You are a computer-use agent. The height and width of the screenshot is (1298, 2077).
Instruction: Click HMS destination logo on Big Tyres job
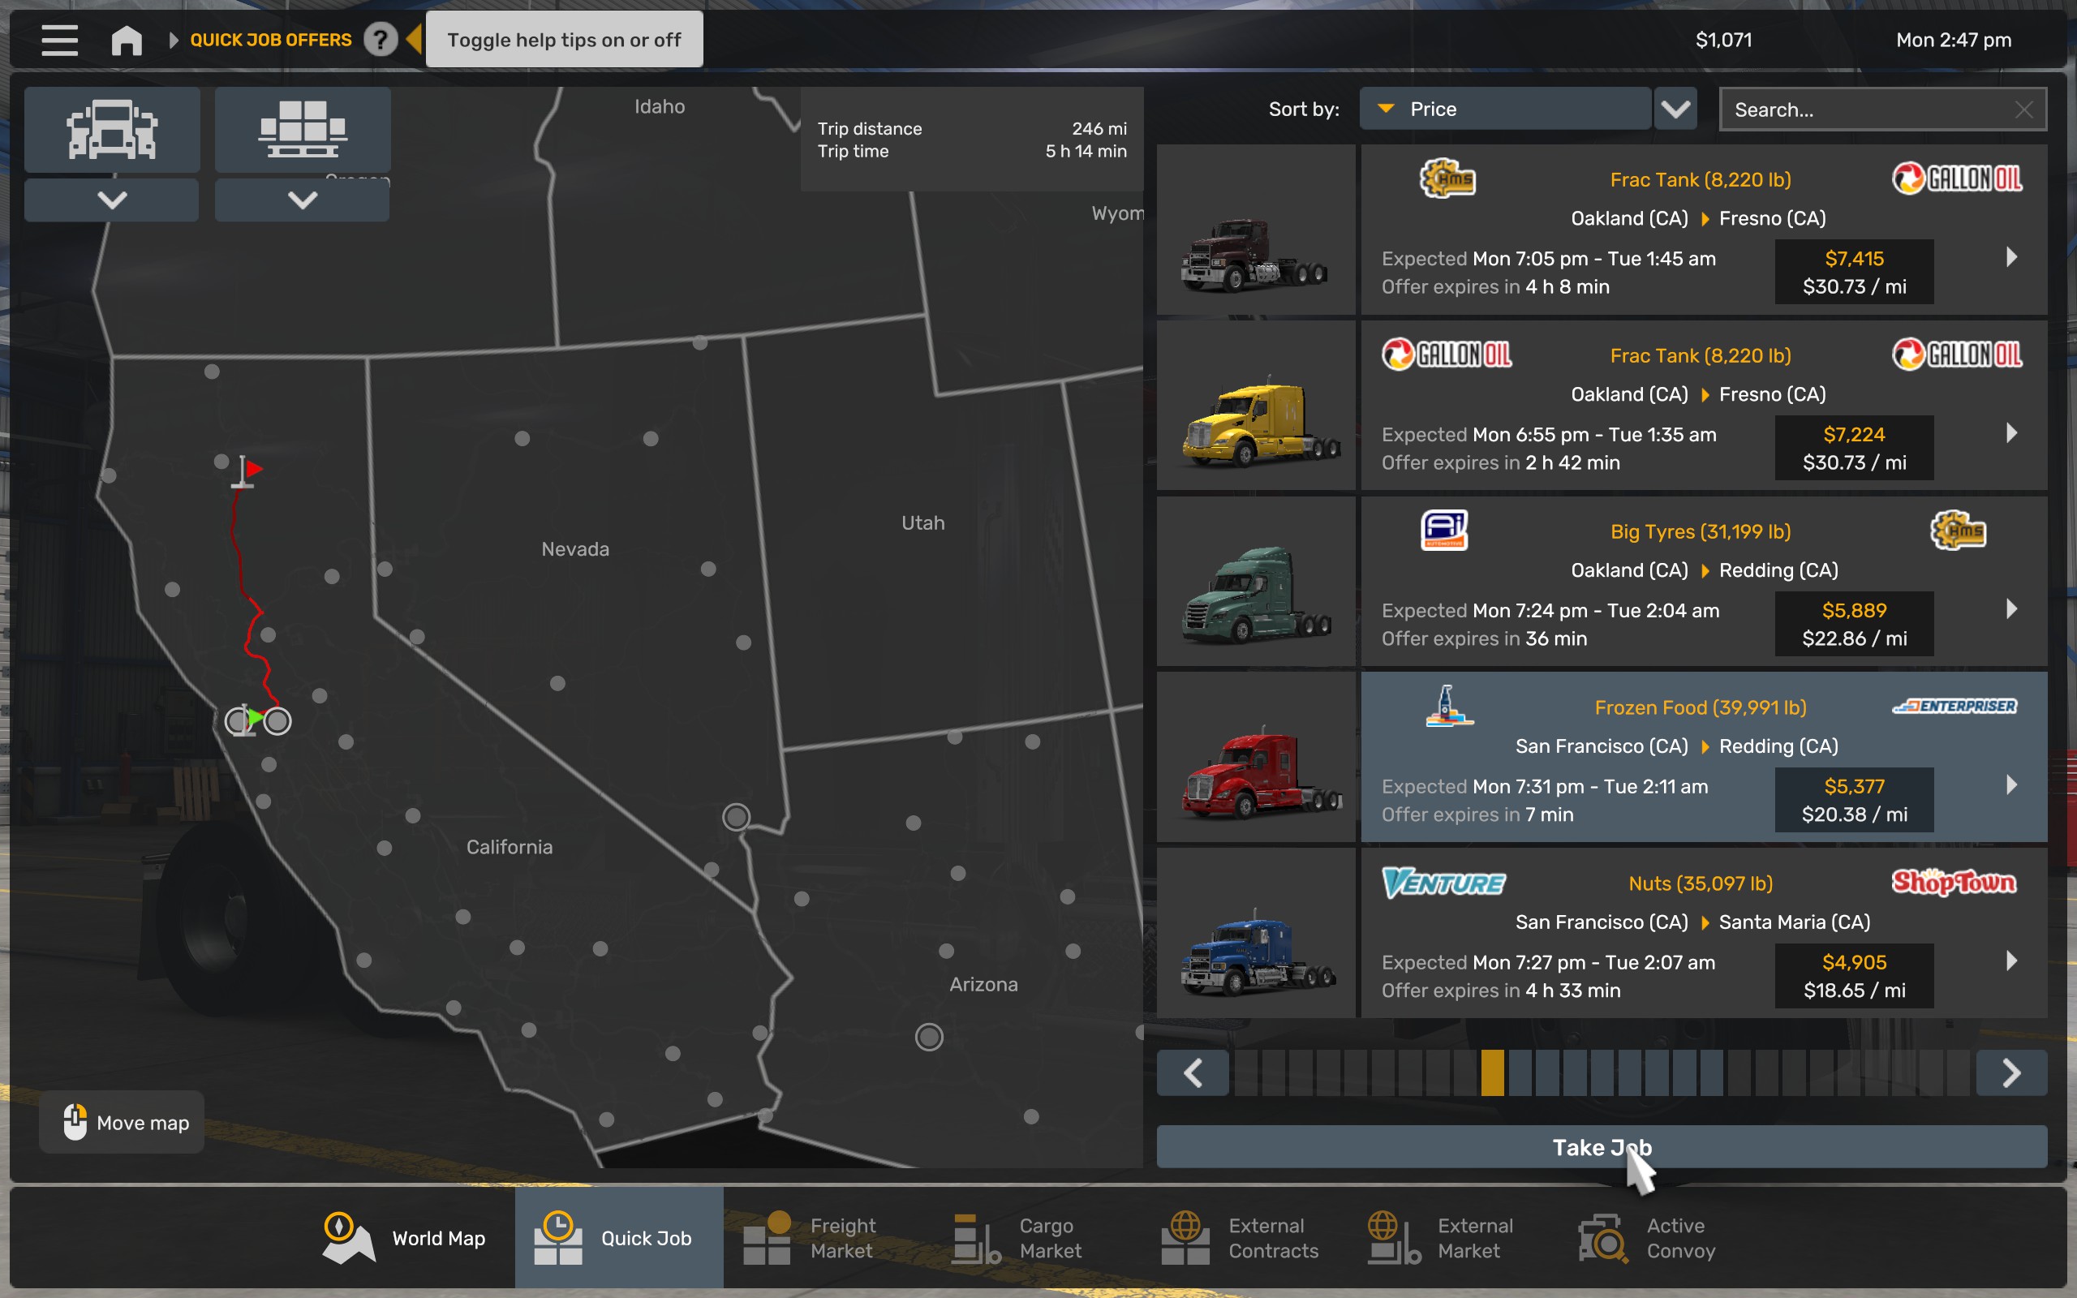tap(1958, 531)
